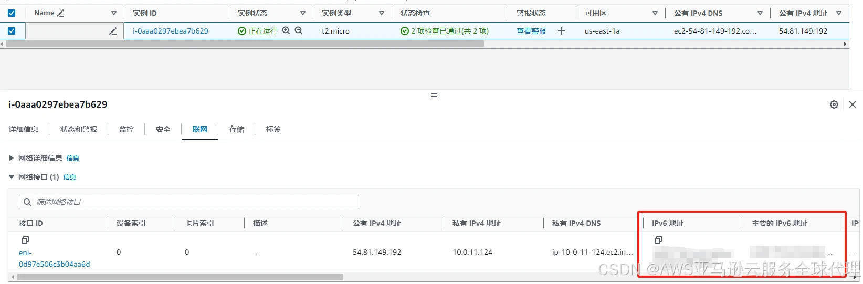
Task: Click the 正在运行 instance state text
Action: pos(263,31)
